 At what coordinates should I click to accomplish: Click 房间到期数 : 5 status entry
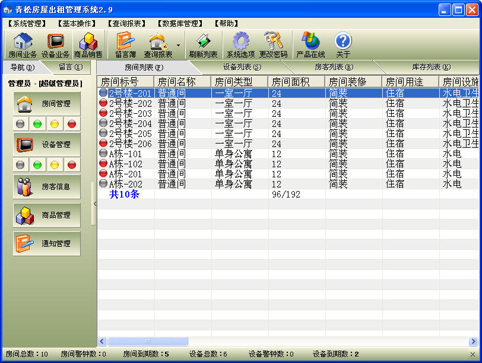pos(146,354)
